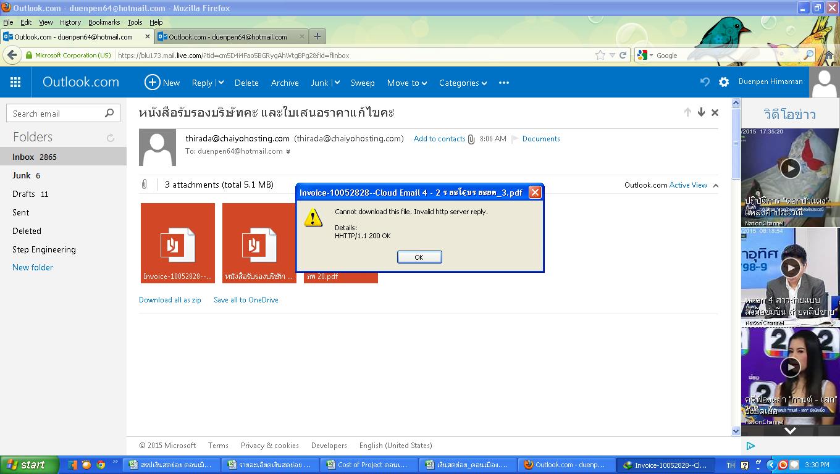Image resolution: width=840 pixels, height=474 pixels.
Task: Click Download all as zip link
Action: point(170,300)
